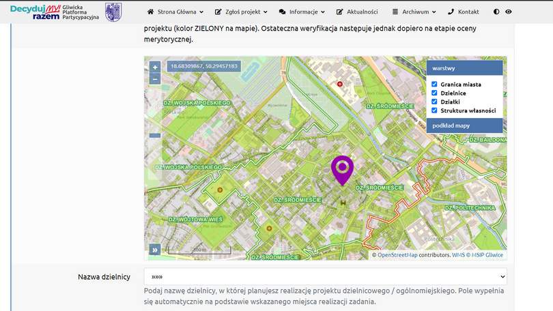Expand the map overview with double-arrow button
The width and height of the screenshot is (553, 311).
coord(155,250)
